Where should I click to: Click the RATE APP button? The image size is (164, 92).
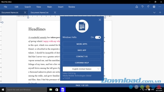point(82,50)
